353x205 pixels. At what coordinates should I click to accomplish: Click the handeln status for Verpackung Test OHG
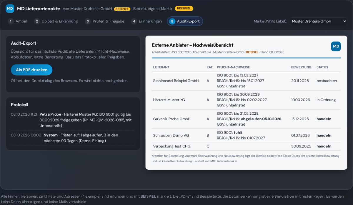click(x=324, y=146)
